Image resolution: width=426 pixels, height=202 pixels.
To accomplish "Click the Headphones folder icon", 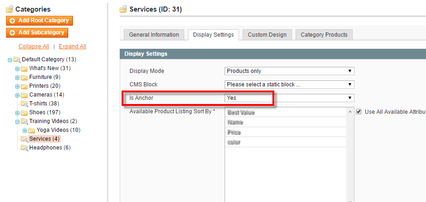I will 24,148.
